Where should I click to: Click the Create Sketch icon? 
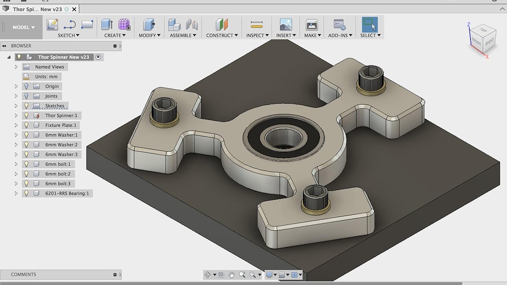53,25
